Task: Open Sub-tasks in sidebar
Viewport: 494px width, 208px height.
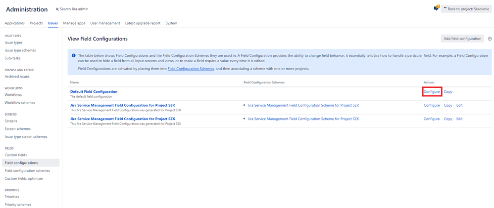Action: (12, 58)
